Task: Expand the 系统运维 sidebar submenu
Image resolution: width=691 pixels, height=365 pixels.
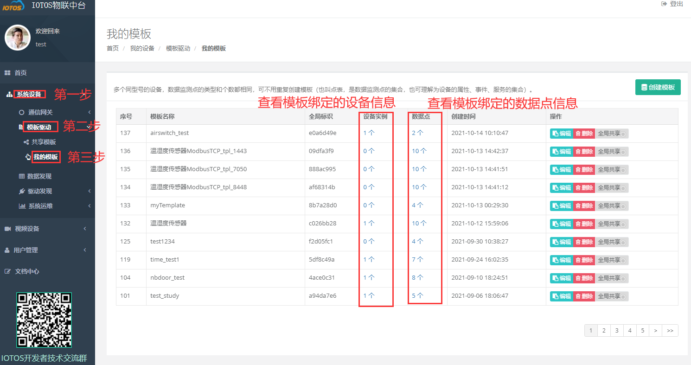Action: click(41, 205)
